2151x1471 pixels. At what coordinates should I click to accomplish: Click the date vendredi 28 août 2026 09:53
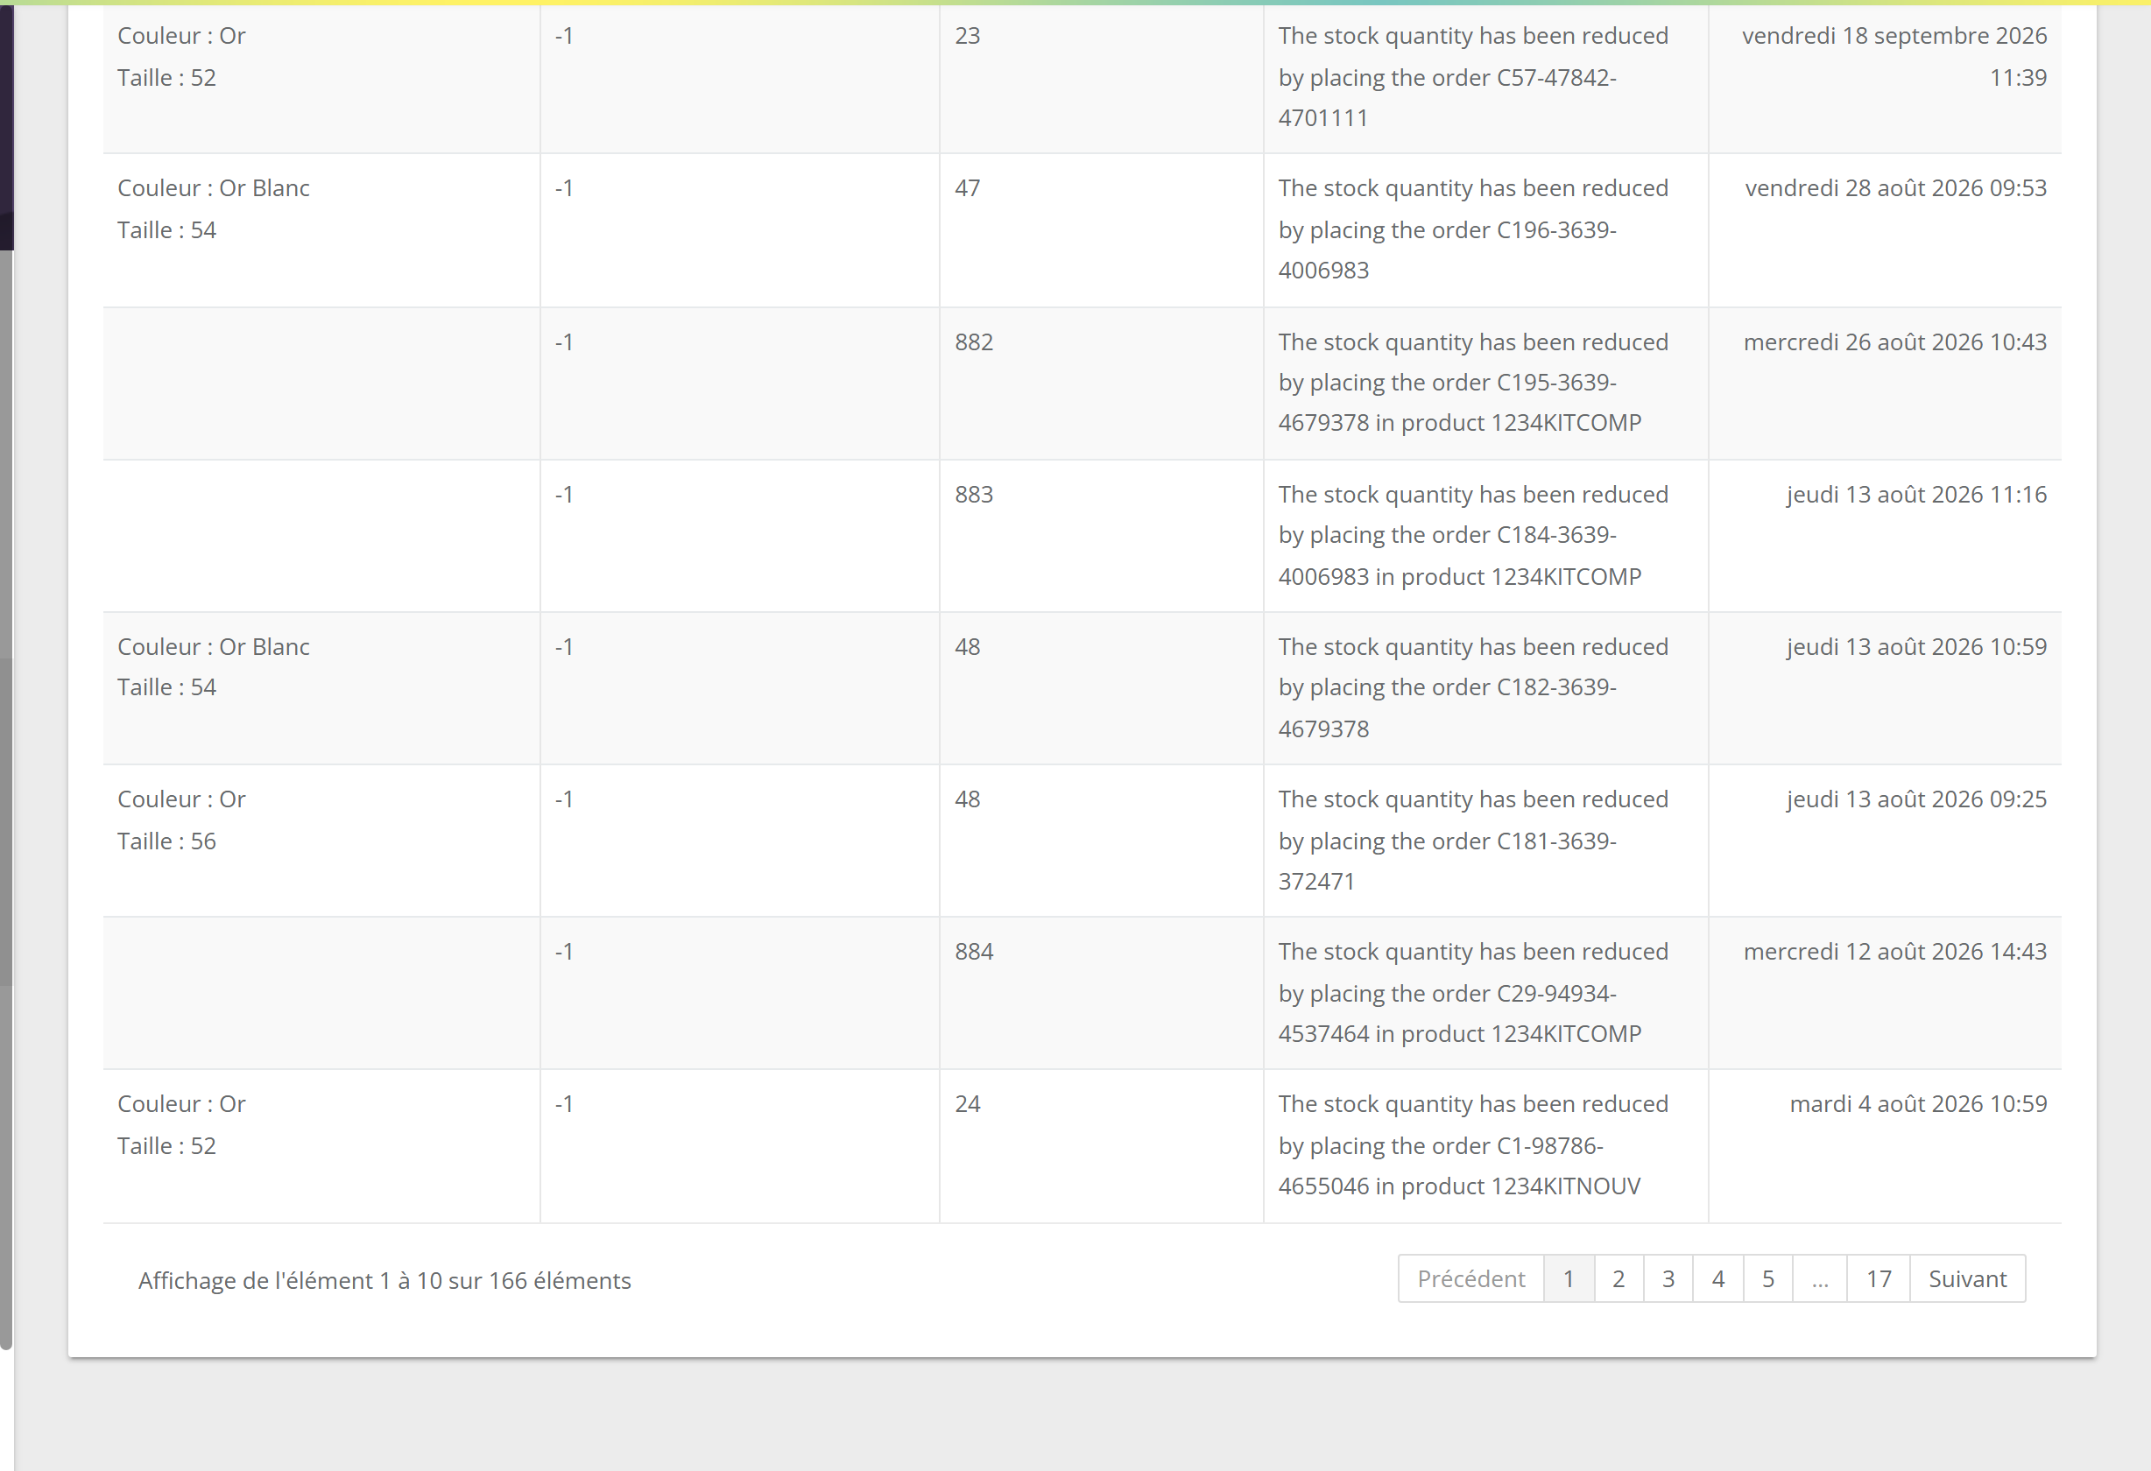tap(1895, 187)
